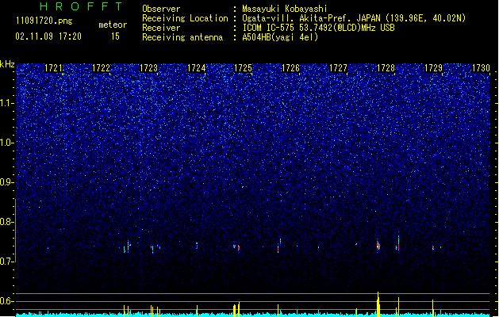The image size is (499, 317).
Task: Select the file name 11091720.png
Action: click(44, 21)
